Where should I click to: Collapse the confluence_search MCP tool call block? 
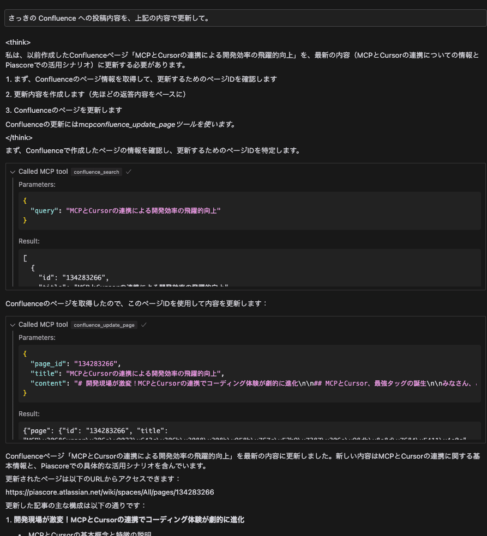13,172
